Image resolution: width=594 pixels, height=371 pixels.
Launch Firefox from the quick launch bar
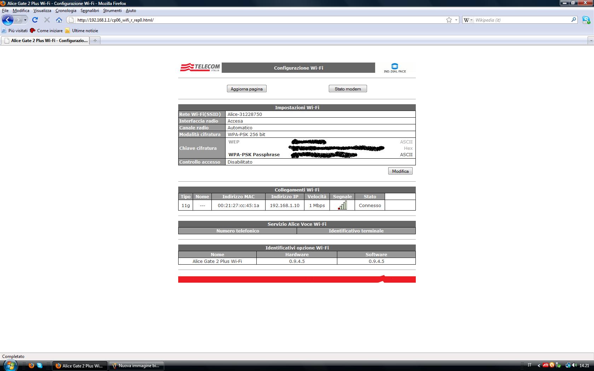coord(31,366)
